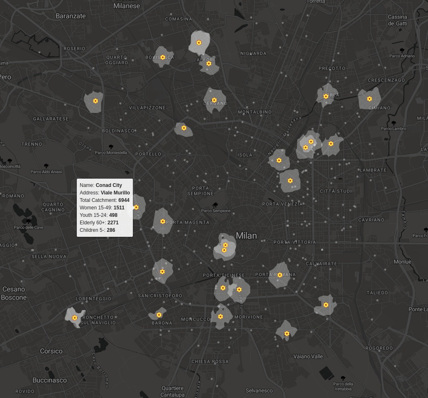This screenshot has height=398, width=428.
Task: Select the 'ROGOREDO' district label
Action: pos(379,348)
